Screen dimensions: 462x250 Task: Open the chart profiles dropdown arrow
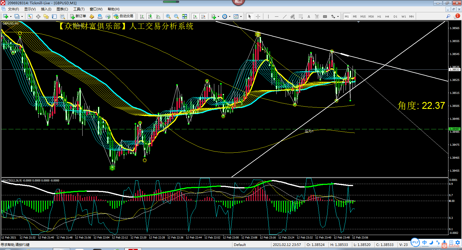[22, 16]
